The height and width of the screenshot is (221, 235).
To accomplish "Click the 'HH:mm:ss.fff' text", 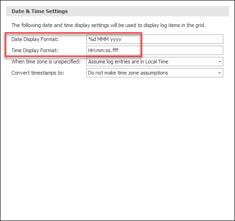I will click(x=103, y=50).
